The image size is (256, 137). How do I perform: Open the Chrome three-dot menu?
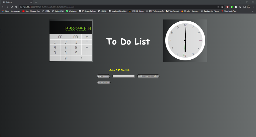tap(253, 7)
